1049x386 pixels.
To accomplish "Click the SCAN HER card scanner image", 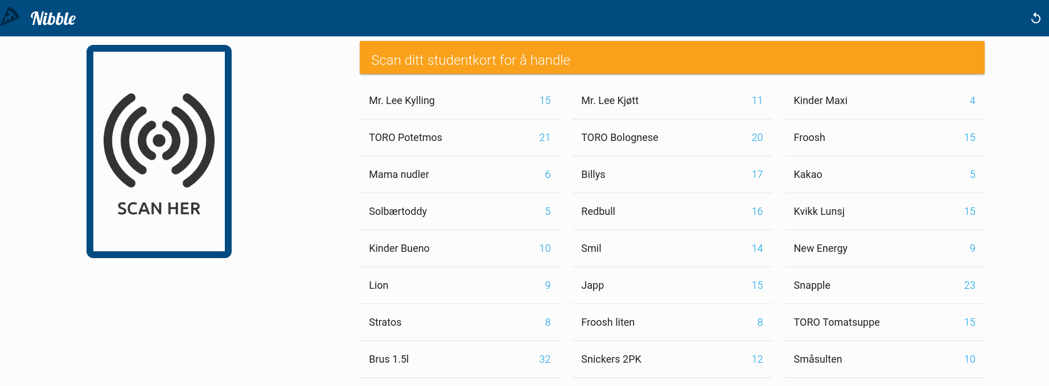I will click(159, 151).
